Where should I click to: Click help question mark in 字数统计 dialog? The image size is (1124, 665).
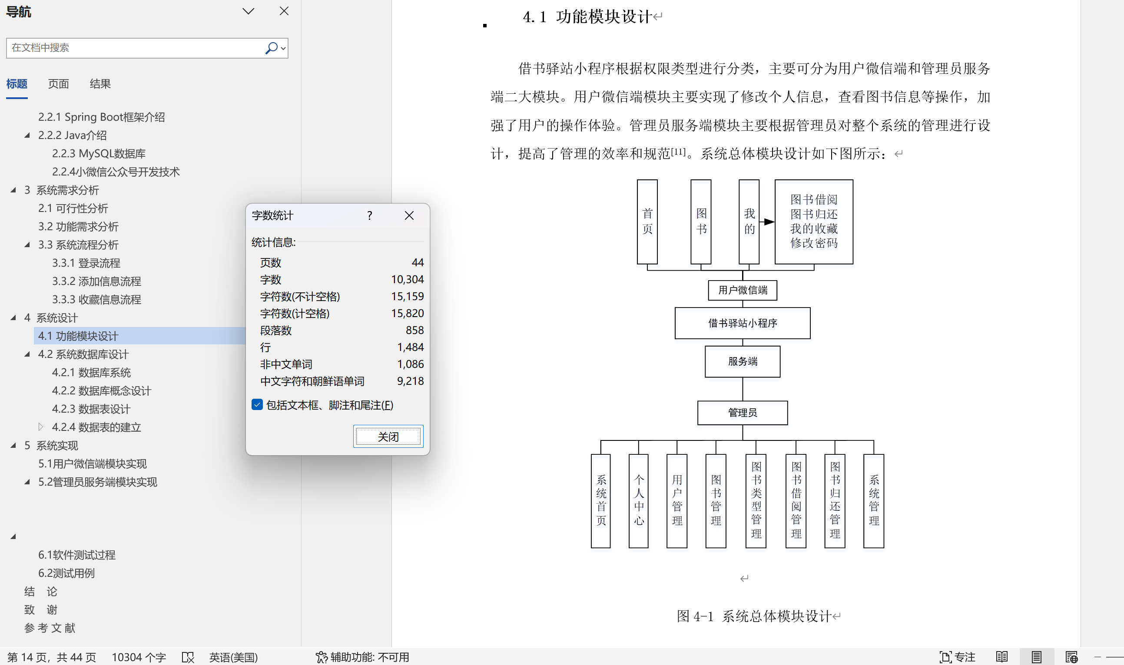coord(369,215)
